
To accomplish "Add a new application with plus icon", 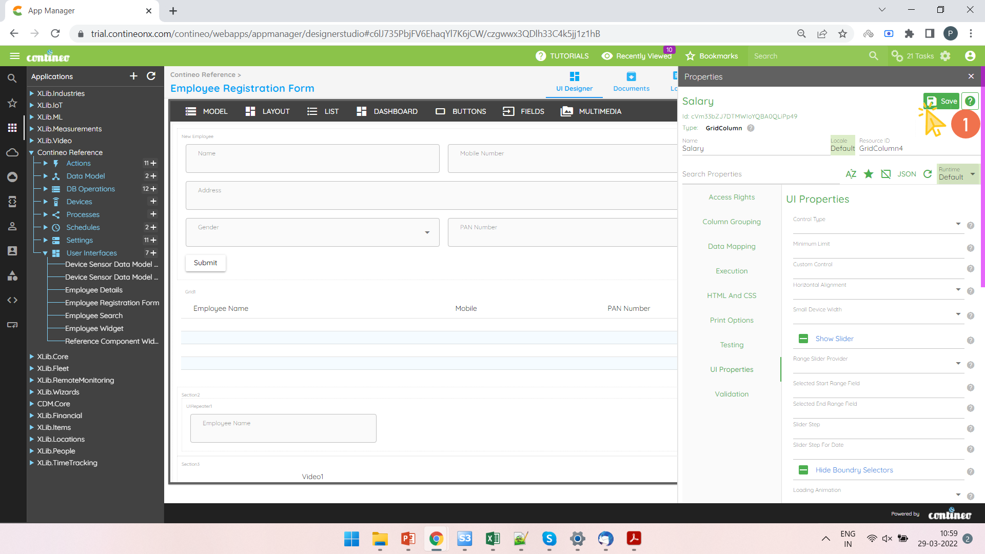I will [133, 76].
